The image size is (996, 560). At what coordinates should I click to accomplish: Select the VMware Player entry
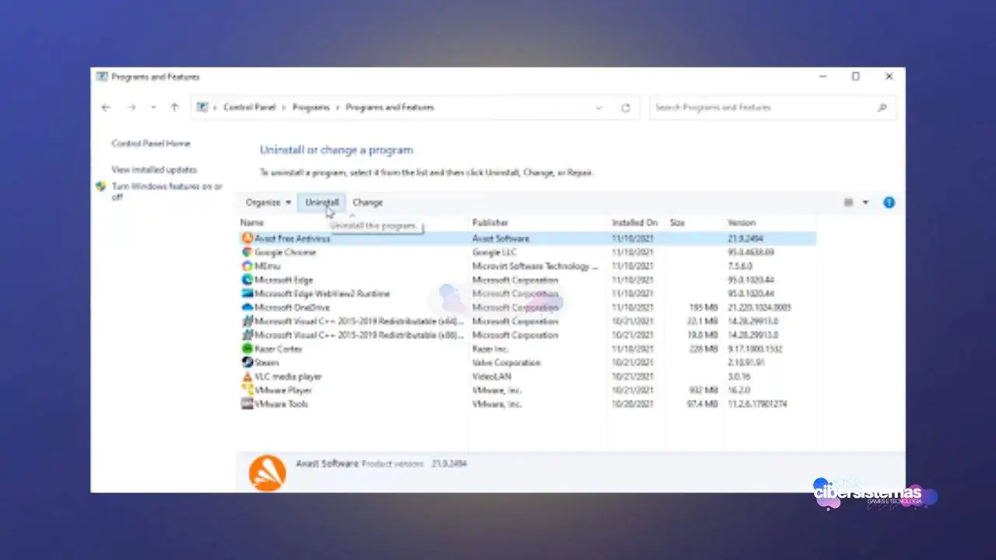click(x=528, y=390)
